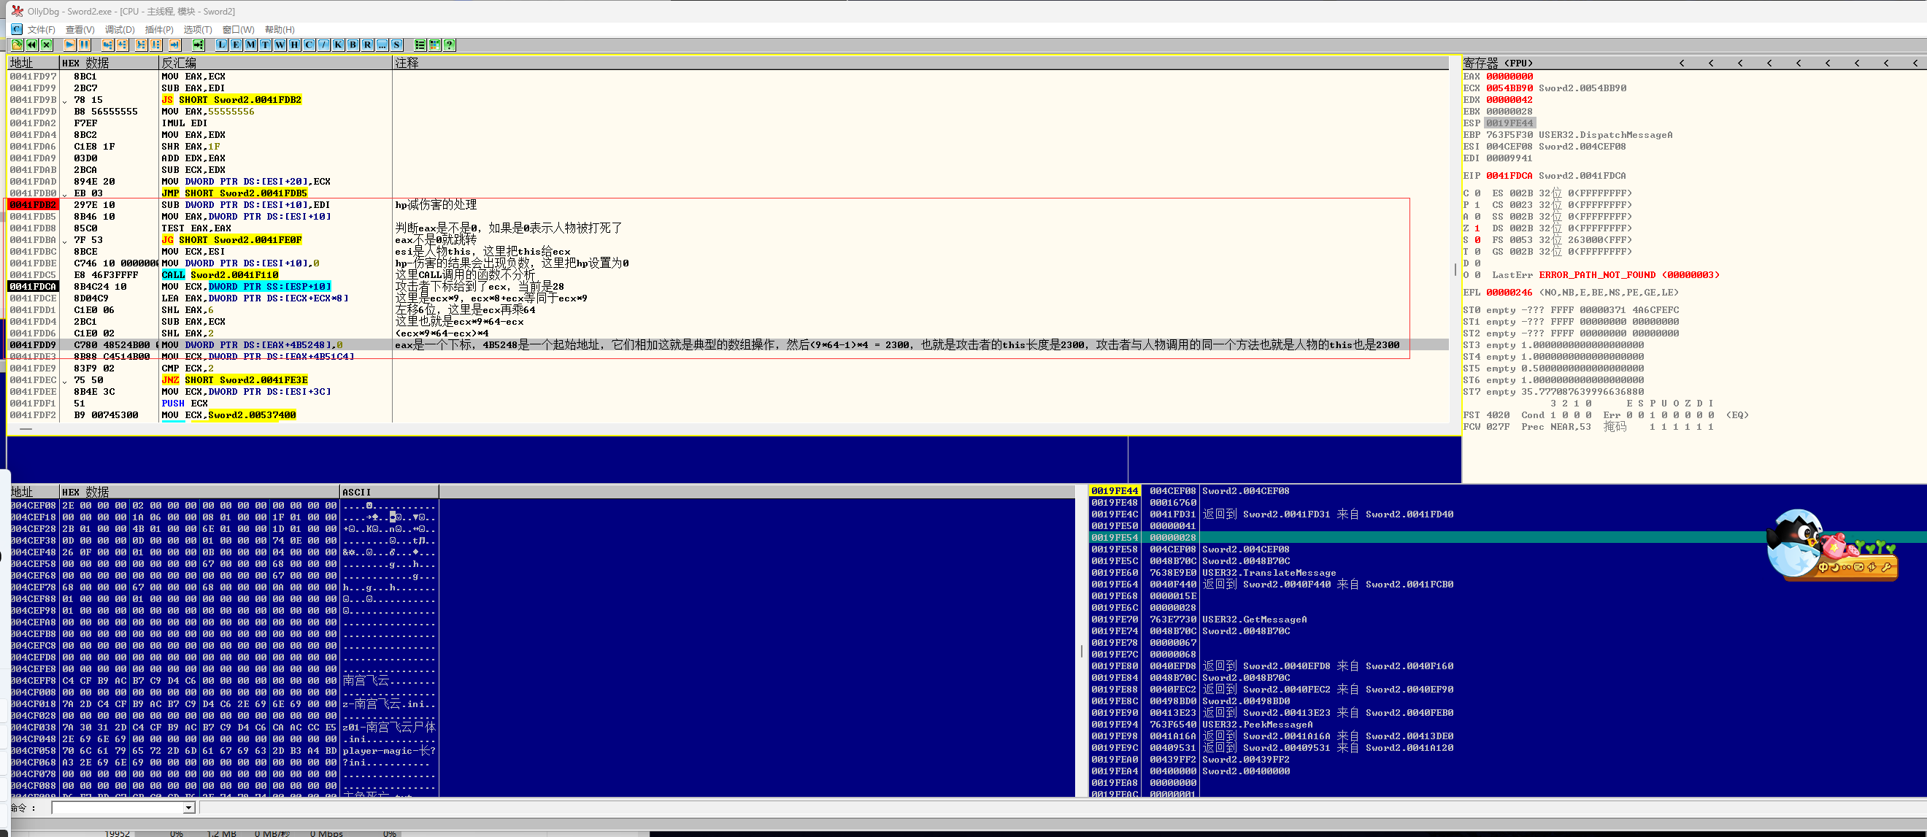Click inside the 命令 command input box
This screenshot has width=1927, height=837.
tap(118, 808)
